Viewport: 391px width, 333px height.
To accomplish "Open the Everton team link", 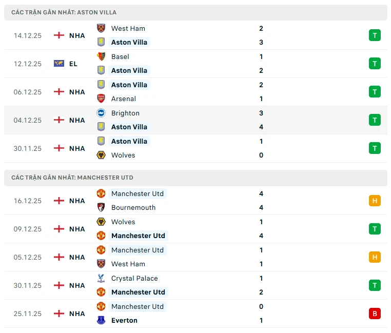I will pyautogui.click(x=124, y=320).
